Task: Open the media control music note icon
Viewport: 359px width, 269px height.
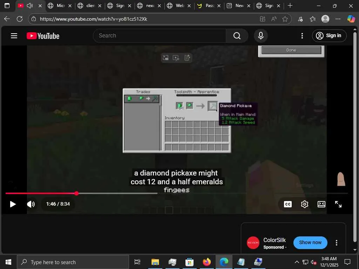Action: 300,19
